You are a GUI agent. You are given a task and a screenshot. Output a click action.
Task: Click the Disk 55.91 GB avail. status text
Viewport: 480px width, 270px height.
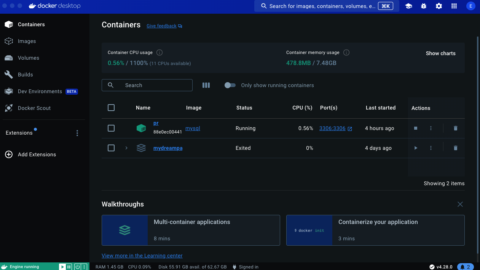[192, 267]
